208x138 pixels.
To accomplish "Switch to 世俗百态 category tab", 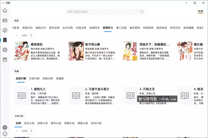I will click(175, 28).
